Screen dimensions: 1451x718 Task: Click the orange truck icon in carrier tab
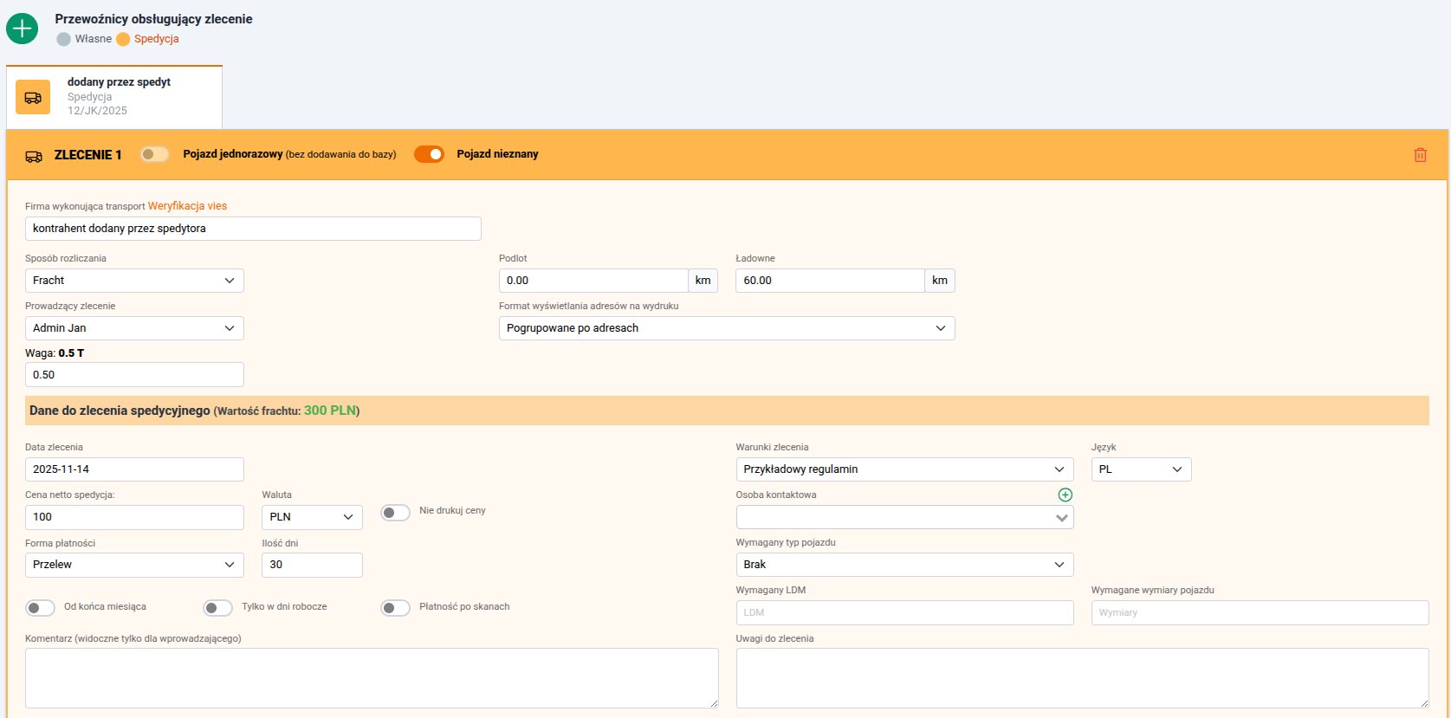33,97
